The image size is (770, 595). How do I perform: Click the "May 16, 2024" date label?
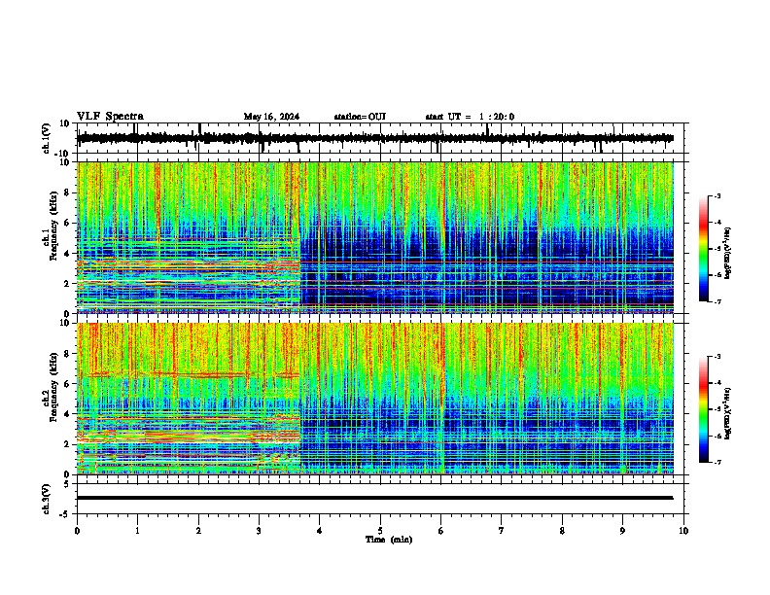(271, 117)
